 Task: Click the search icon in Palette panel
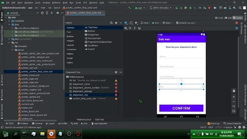tap(111, 23)
